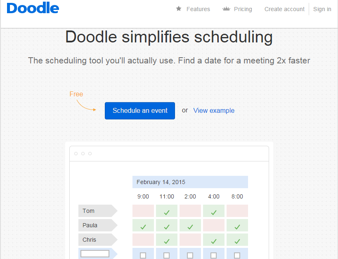Click the star icon beside Features
Viewport: 338px width, 259px height.
tap(179, 9)
